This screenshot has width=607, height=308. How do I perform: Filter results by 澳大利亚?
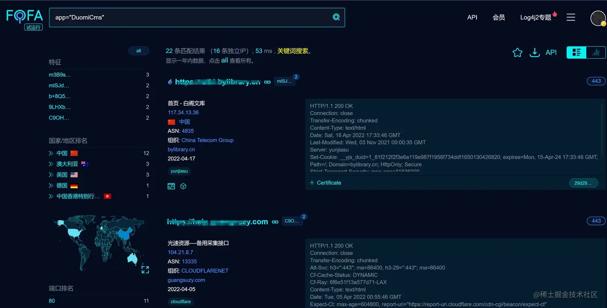(67, 164)
